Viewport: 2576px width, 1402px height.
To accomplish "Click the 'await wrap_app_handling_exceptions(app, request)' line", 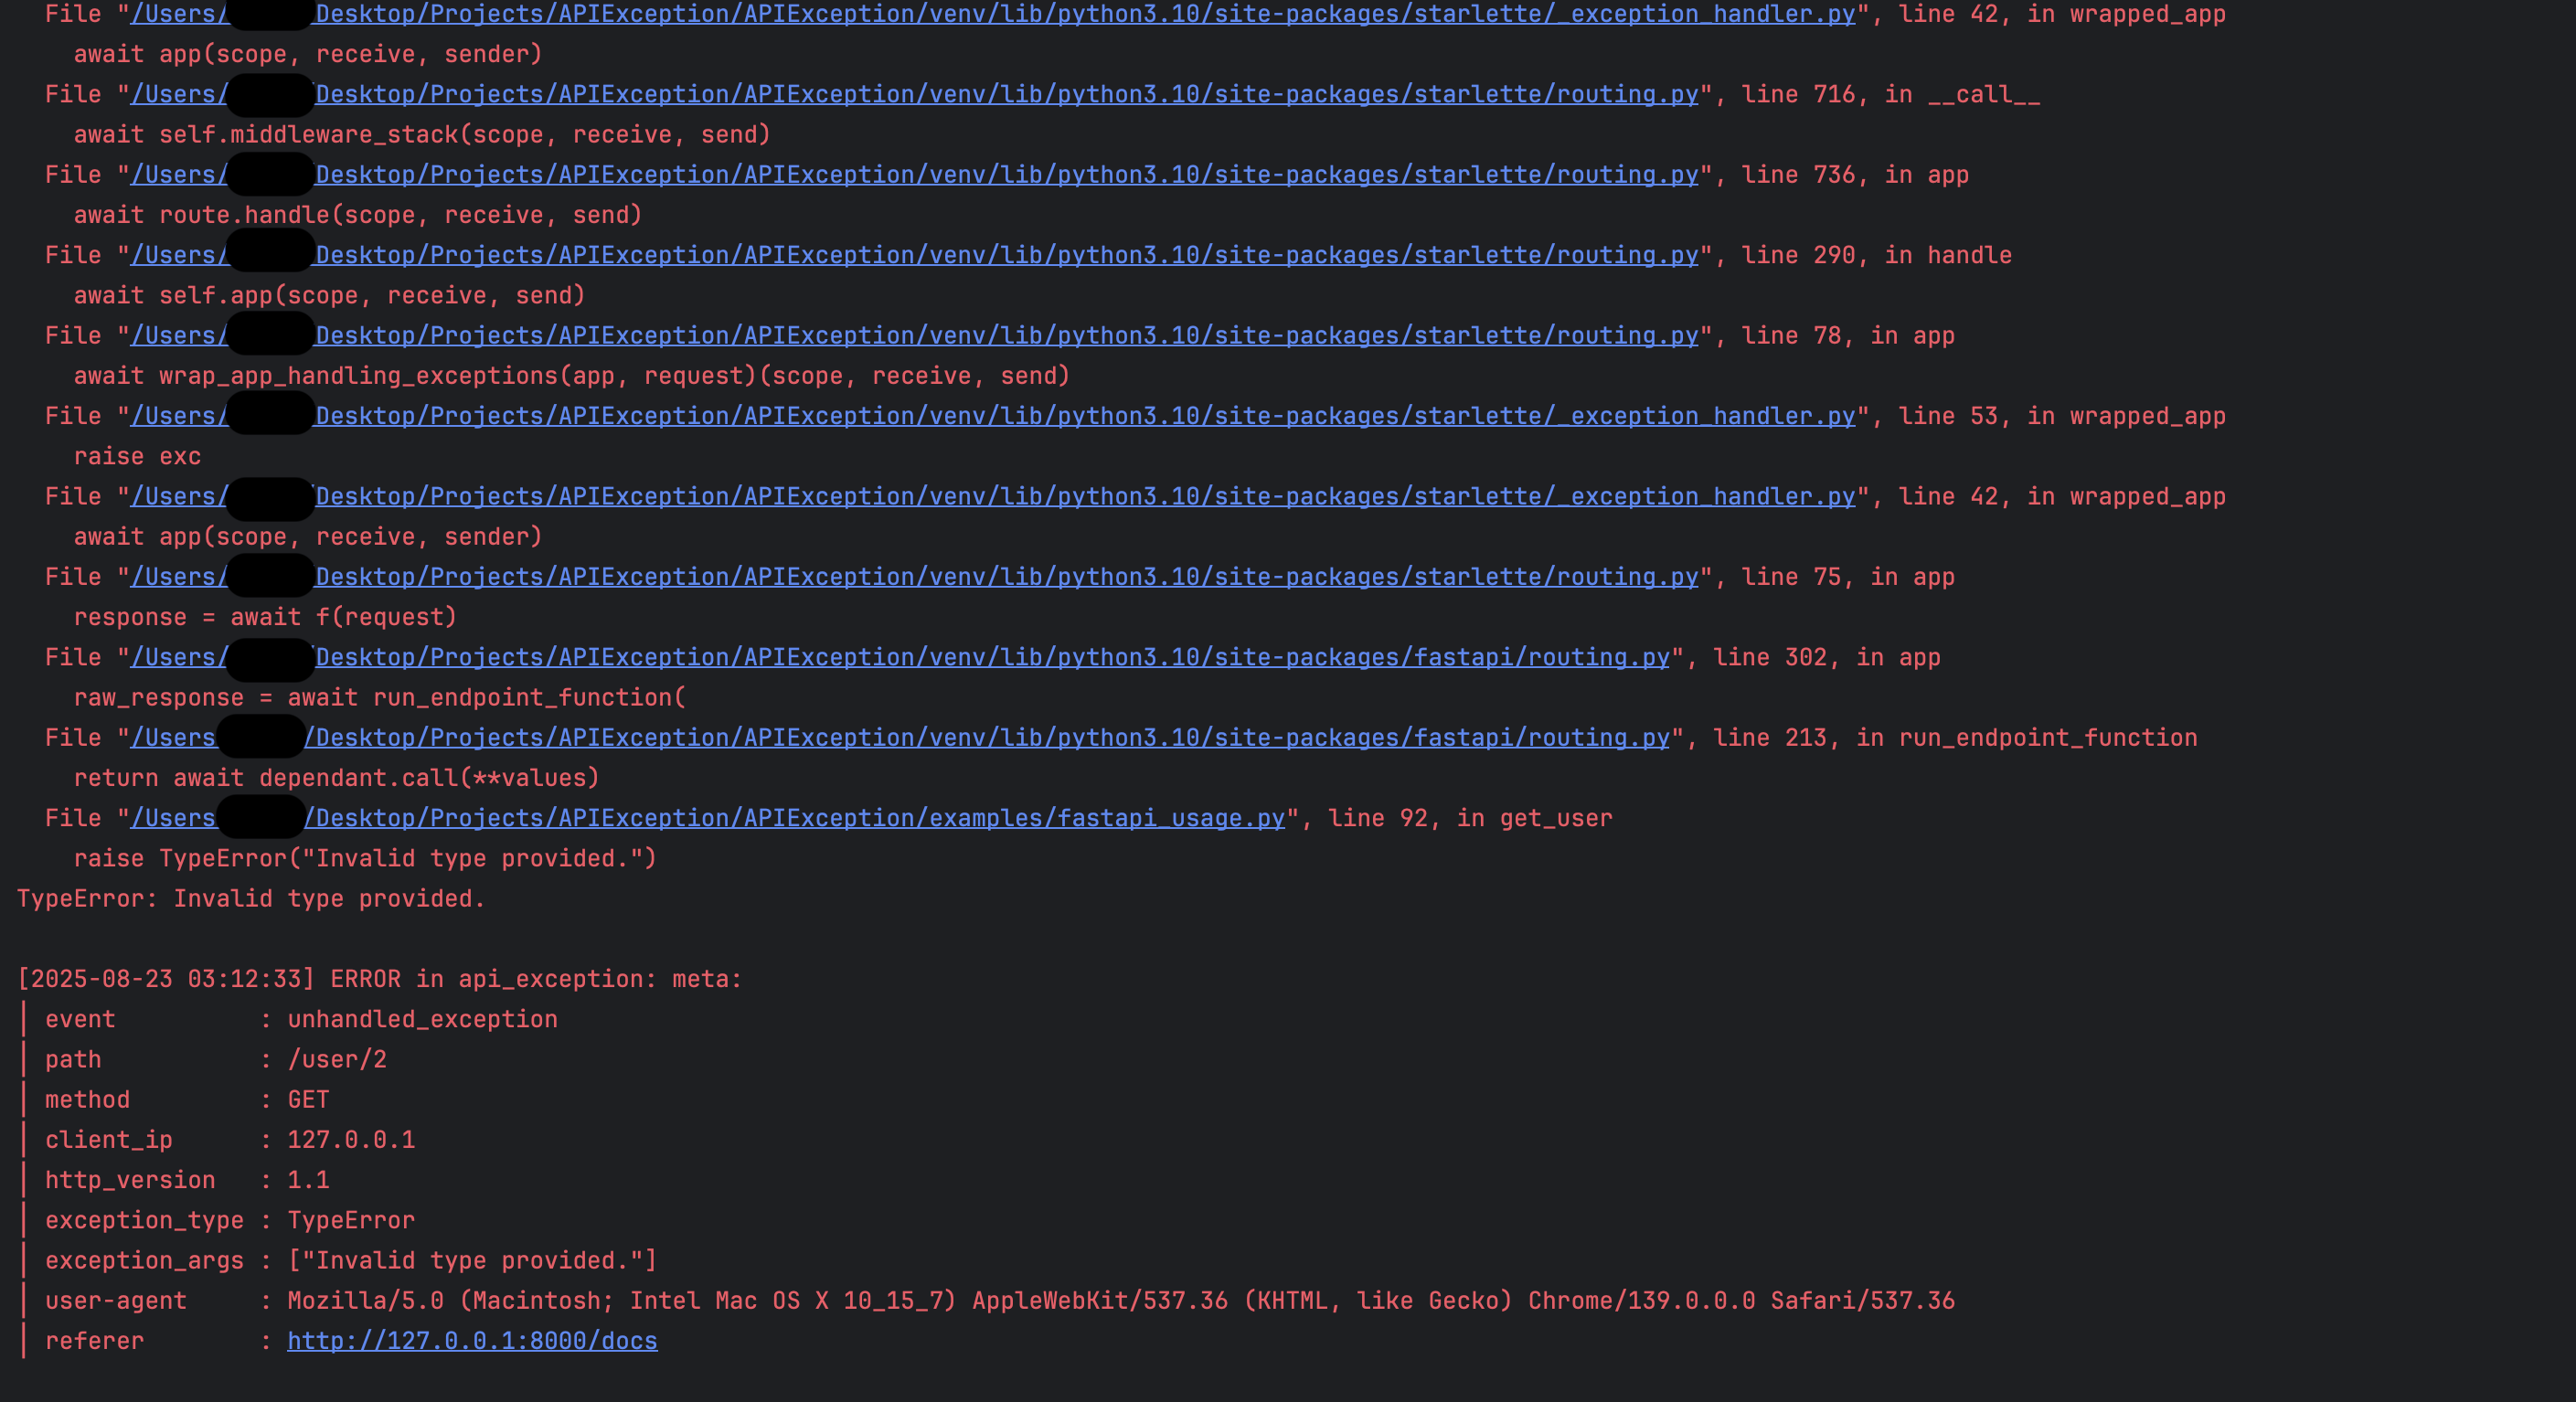I will (572, 376).
